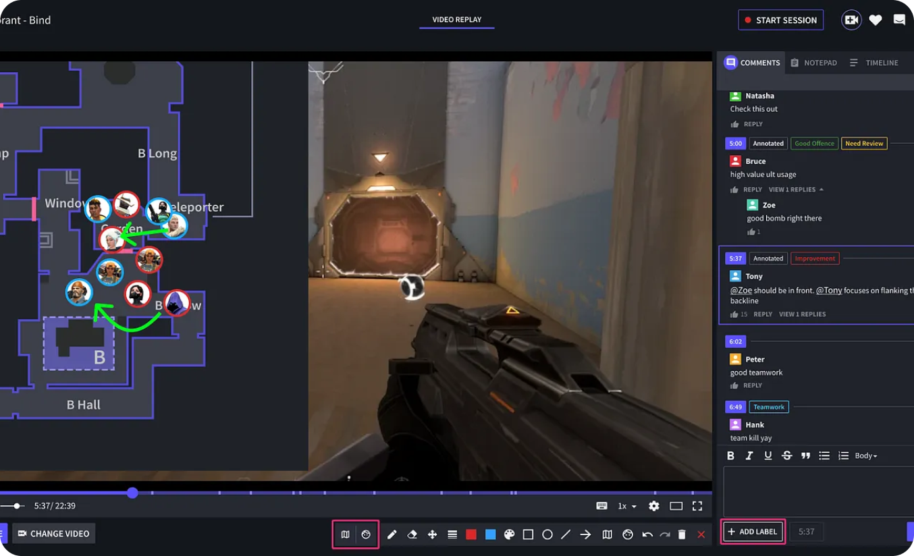
Task: Click the Undo annotation icon
Action: tap(647, 534)
